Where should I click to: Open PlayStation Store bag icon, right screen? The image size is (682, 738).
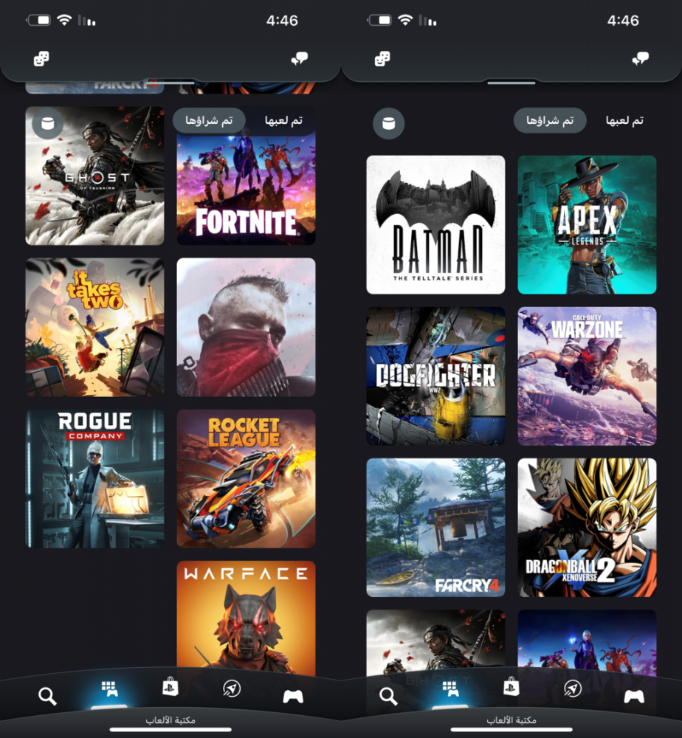point(511,687)
